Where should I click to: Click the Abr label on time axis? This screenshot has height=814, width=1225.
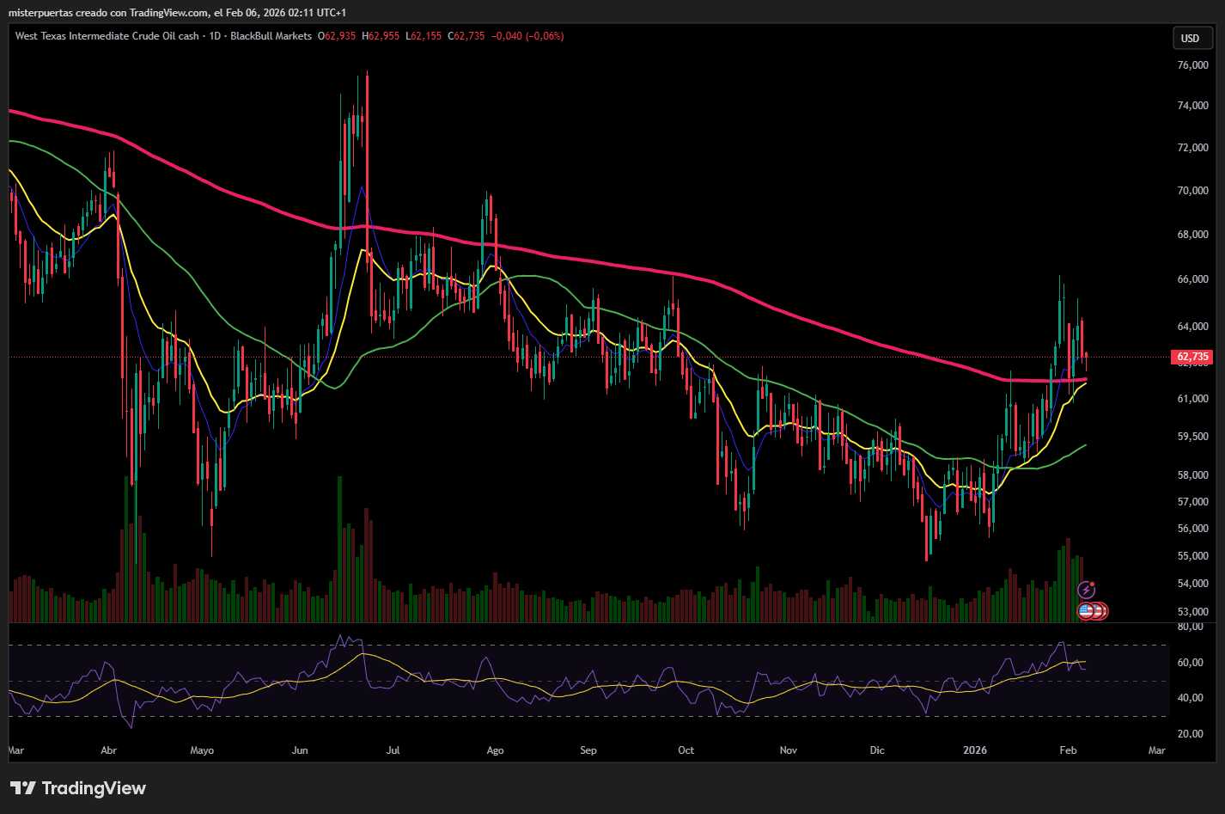click(108, 750)
